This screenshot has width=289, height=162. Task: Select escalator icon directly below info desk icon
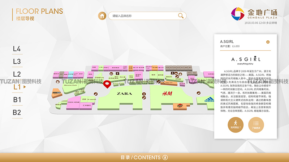[x=144, y=98]
